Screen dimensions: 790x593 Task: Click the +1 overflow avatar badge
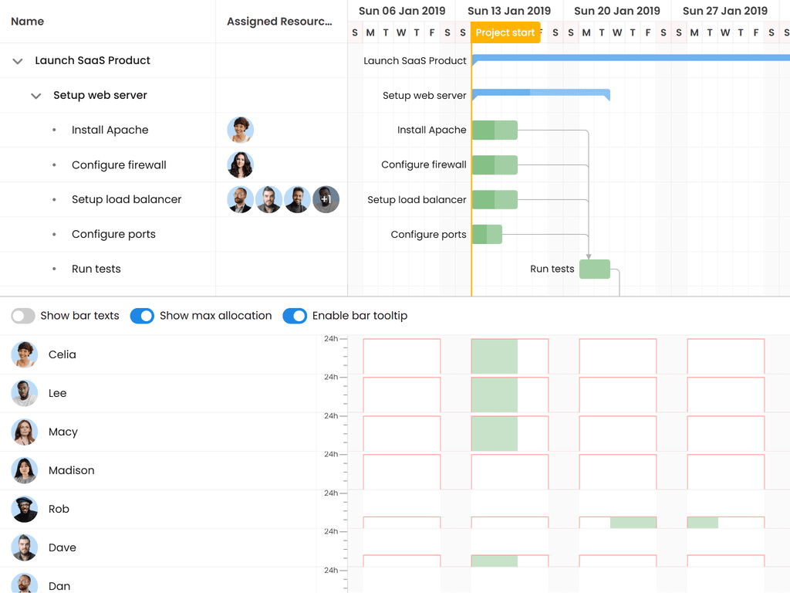[x=326, y=199]
